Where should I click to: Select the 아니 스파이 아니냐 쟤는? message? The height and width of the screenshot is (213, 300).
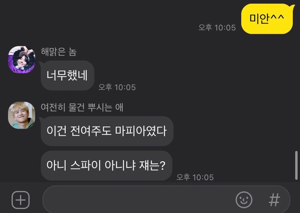coord(106,165)
